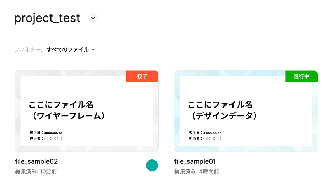Click the フィルター label

(28, 50)
